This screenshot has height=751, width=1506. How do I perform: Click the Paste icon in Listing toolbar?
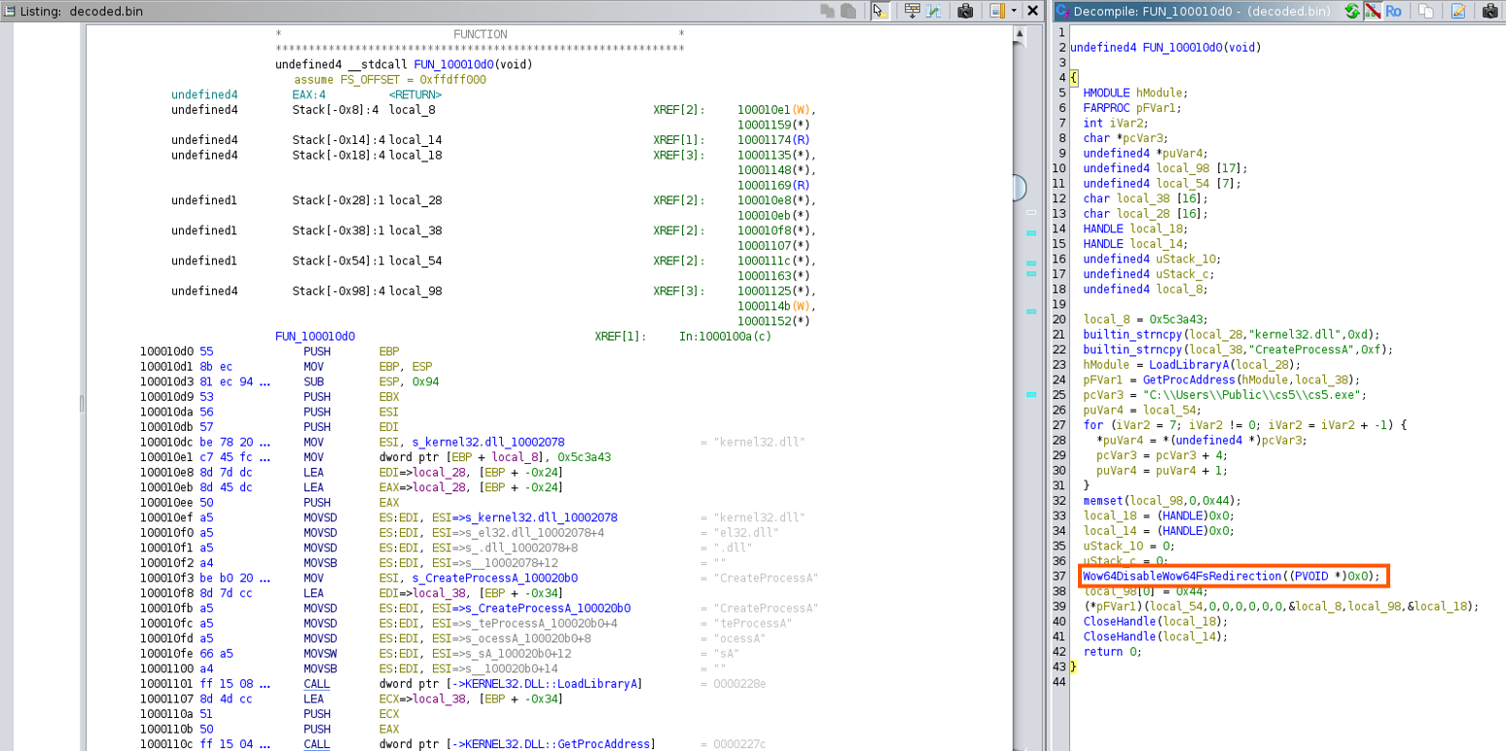846,11
